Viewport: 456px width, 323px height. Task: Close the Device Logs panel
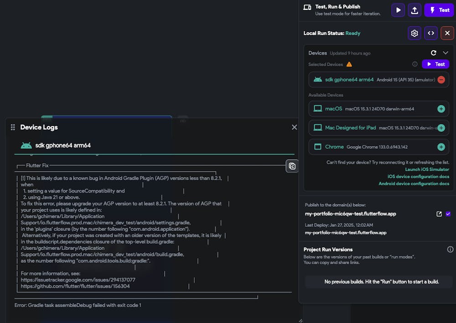[x=294, y=127]
